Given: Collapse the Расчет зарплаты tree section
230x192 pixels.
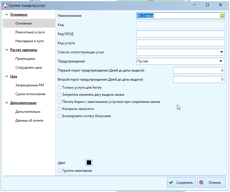Looking at the screenshot, I should [7, 50].
